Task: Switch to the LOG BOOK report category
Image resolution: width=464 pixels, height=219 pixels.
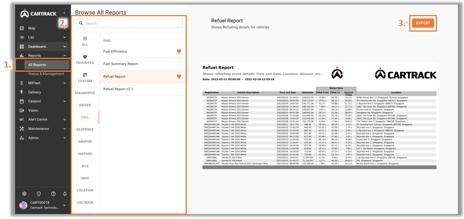Action: pyautogui.click(x=85, y=202)
